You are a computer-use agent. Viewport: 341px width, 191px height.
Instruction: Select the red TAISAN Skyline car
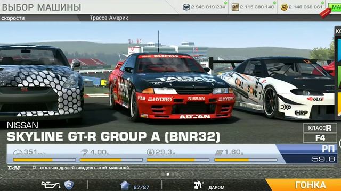pyautogui.click(x=172, y=86)
